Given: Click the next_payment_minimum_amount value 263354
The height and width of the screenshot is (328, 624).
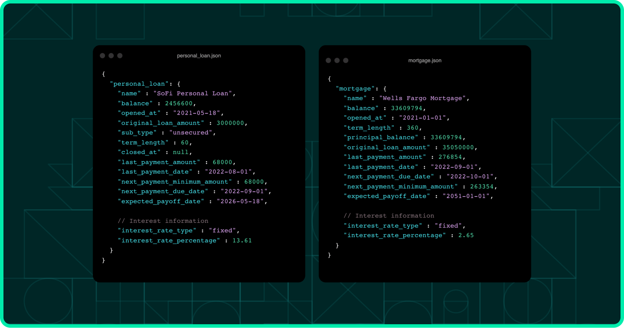Looking at the screenshot, I should click(482, 187).
